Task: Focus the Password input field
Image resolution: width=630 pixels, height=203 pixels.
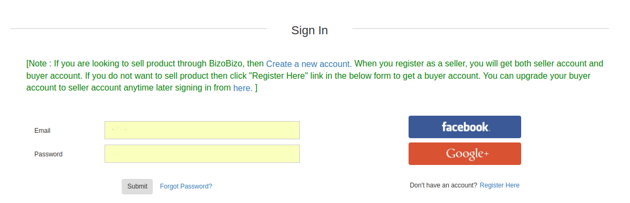Action: click(202, 154)
